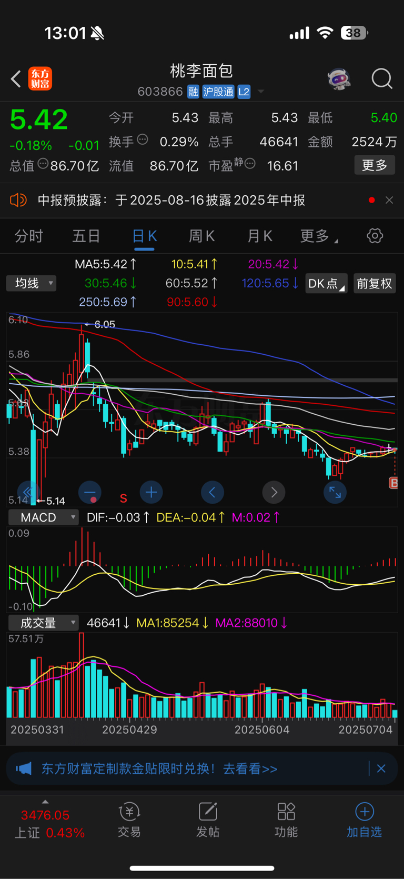
Task: Switch to 月K tab
Action: coord(260,236)
